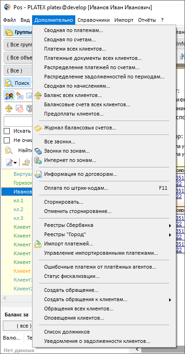Click the scales balance icon in left toolbar
Image resolution: width=185 pixels, height=354 pixels.
pyautogui.click(x=9, y=109)
